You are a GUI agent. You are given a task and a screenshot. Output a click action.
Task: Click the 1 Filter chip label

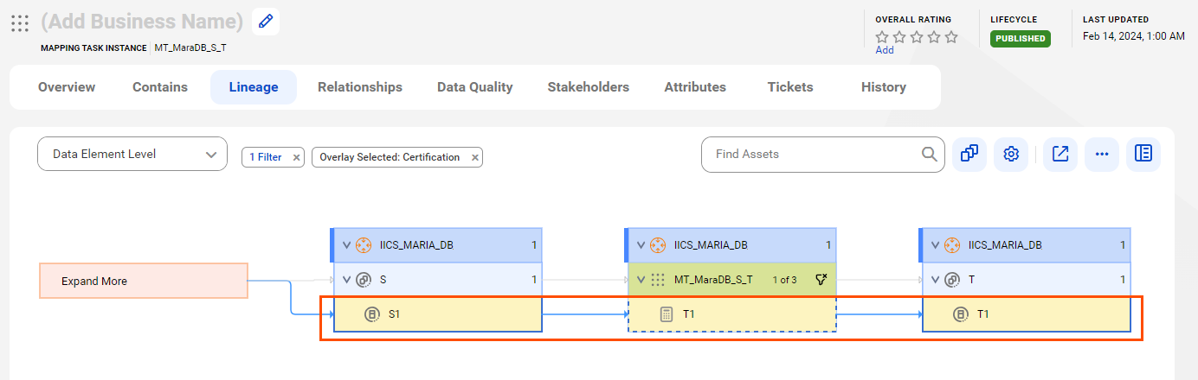[x=266, y=157]
